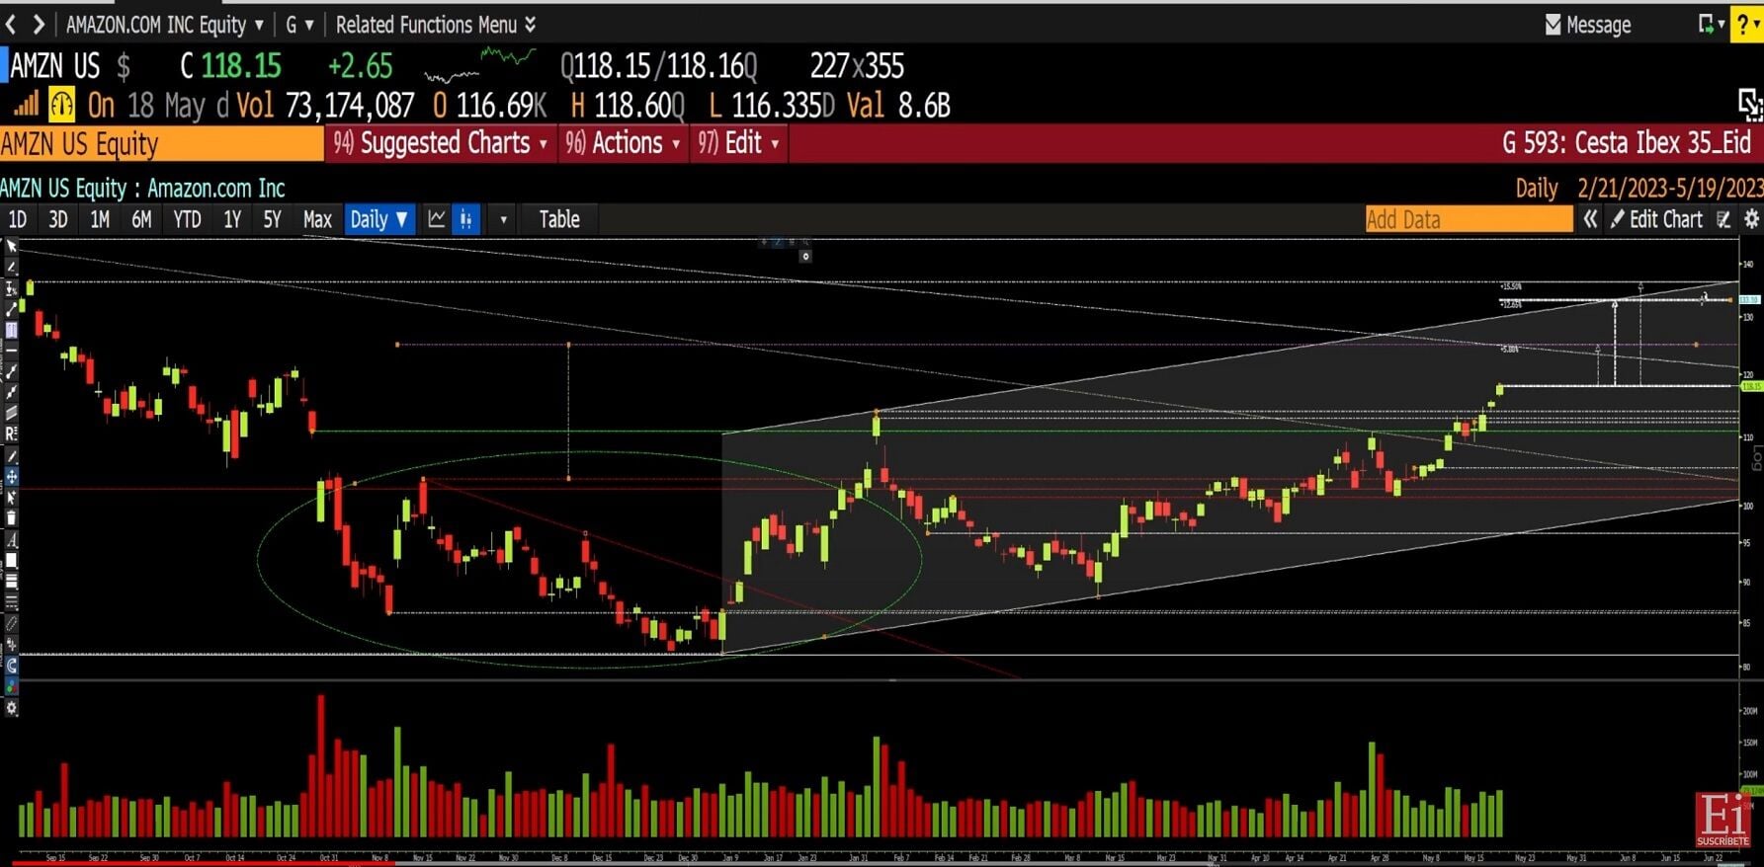Select the Max time range
The height and width of the screenshot is (867, 1764).
tap(317, 219)
